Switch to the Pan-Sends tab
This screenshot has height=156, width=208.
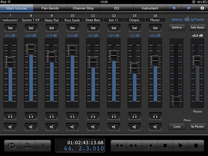pyautogui.click(x=50, y=8)
